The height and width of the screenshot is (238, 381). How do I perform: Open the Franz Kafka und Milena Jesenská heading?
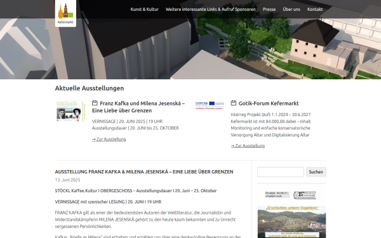[138, 107]
